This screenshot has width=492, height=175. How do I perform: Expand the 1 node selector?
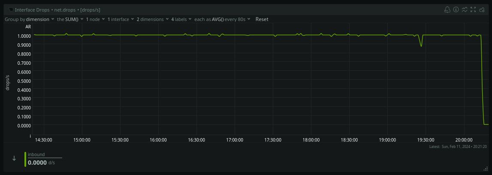tap(95, 19)
